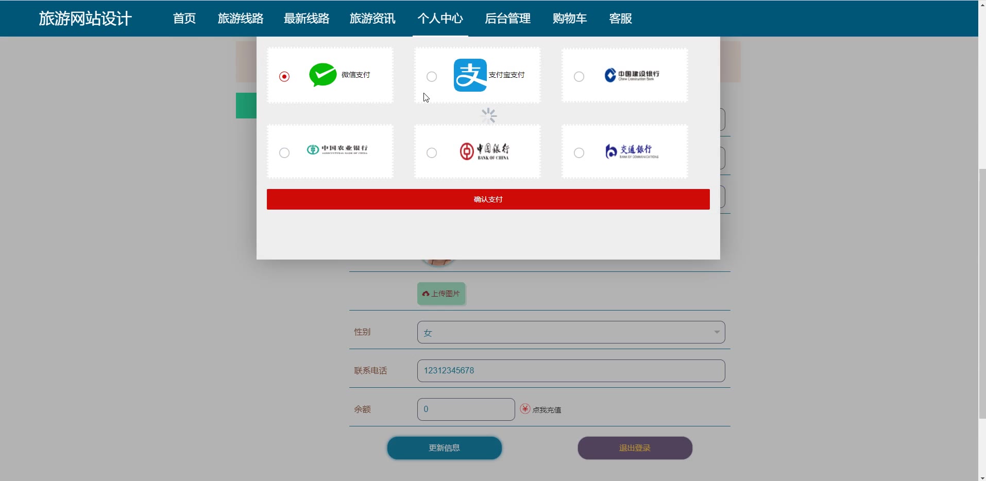986x481 pixels.
Task: Pick the 交通银行 radio button
Action: coord(579,153)
